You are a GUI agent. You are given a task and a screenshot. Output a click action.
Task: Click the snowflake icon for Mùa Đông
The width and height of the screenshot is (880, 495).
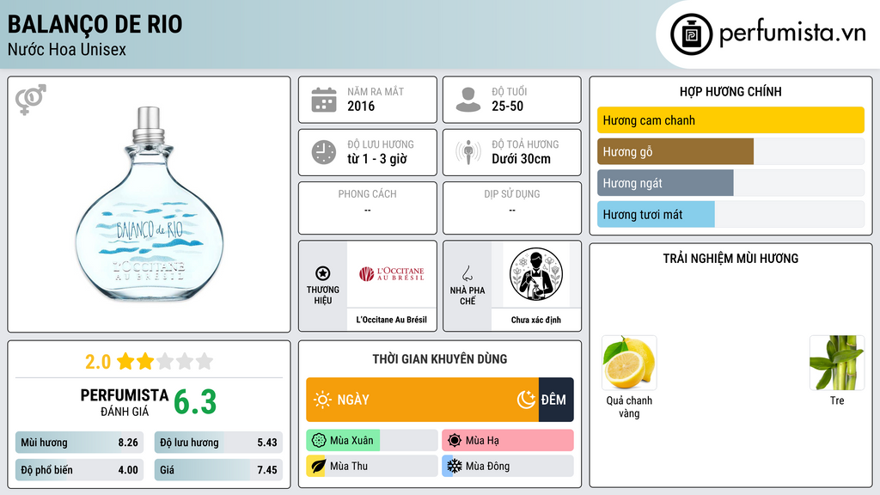[x=454, y=466]
